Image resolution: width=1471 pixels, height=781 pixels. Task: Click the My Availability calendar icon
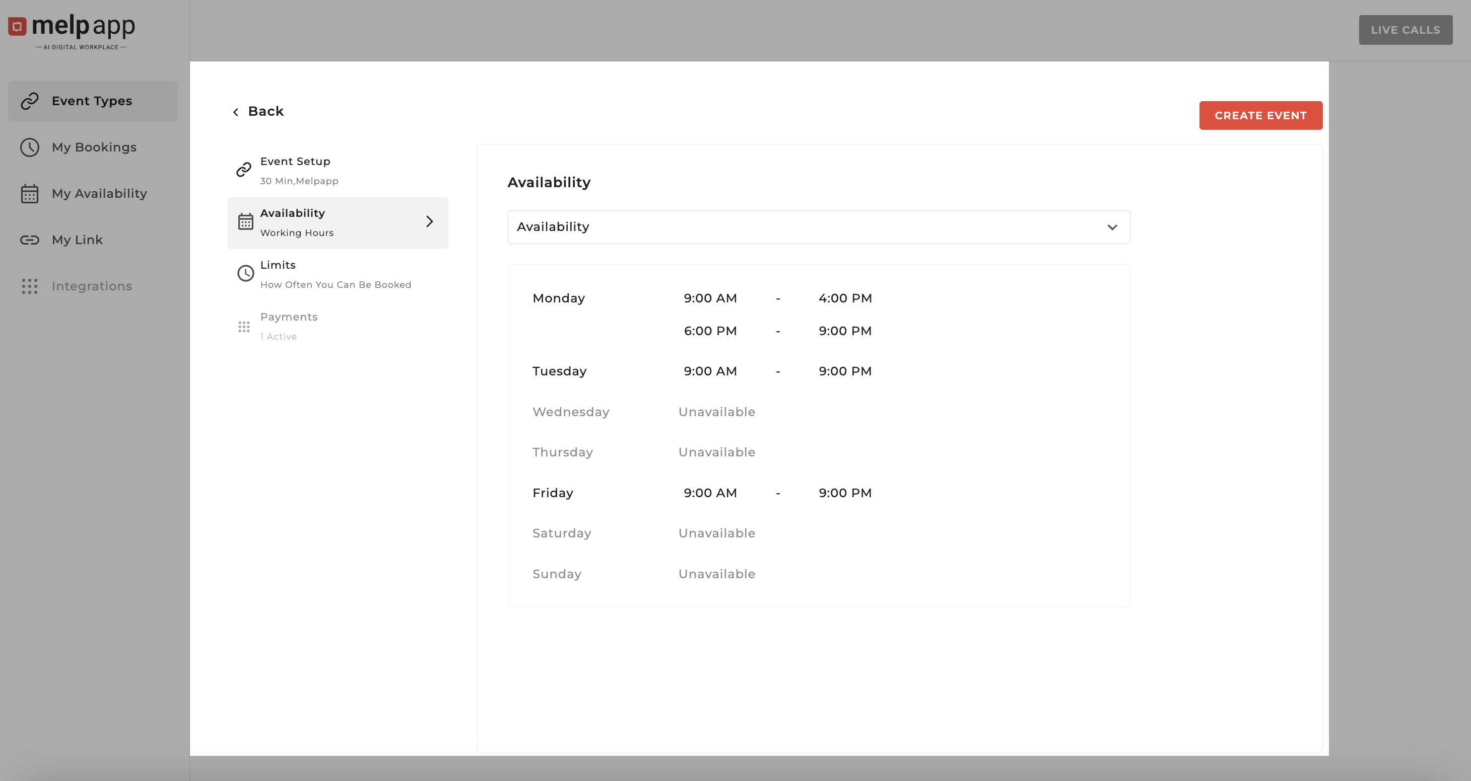30,194
